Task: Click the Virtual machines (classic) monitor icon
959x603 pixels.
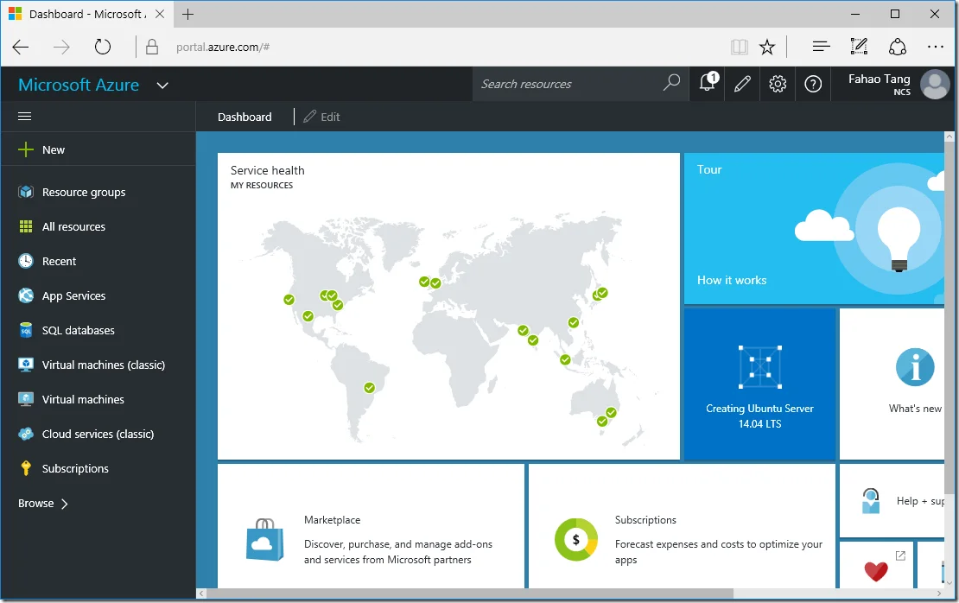Action: point(26,365)
